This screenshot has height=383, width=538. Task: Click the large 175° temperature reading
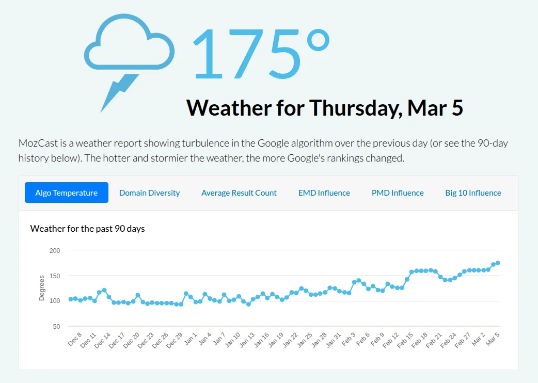coord(261,54)
